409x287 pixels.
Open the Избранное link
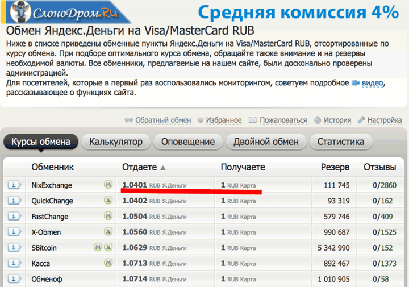click(x=224, y=120)
